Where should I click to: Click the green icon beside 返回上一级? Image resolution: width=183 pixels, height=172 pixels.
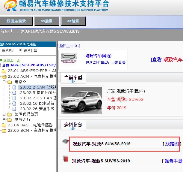[1, 60]
